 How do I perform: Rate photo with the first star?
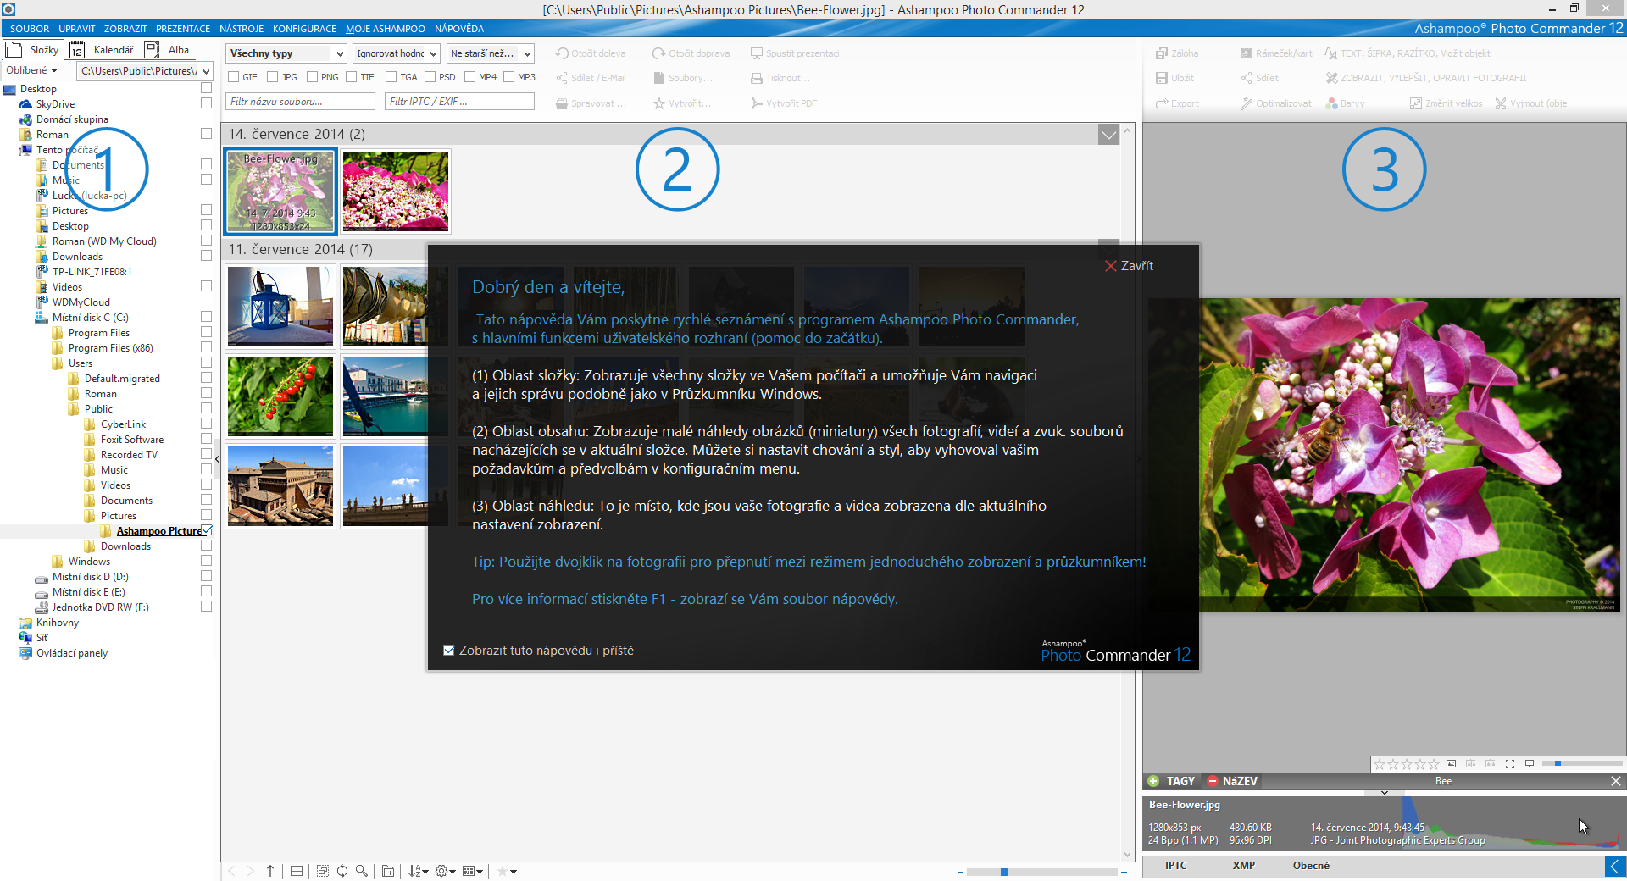pyautogui.click(x=1380, y=764)
